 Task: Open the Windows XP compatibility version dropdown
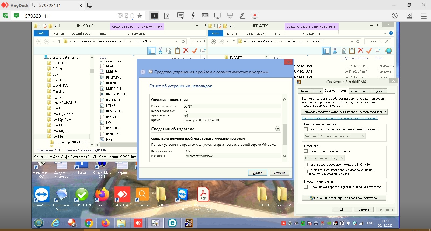click(335, 136)
